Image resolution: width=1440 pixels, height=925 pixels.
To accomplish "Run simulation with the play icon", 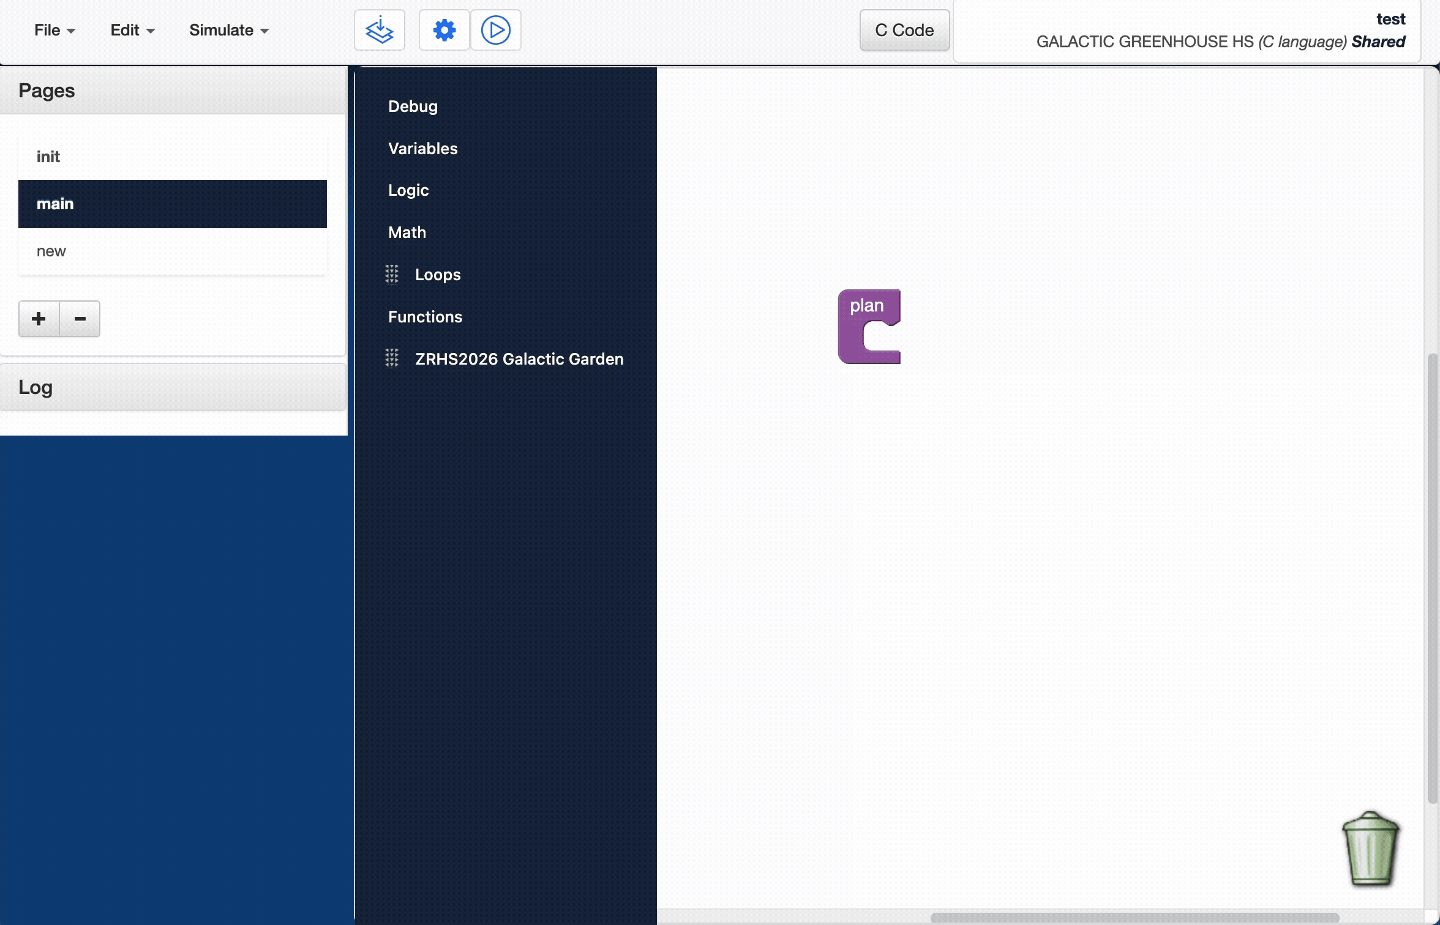I will pos(495,30).
